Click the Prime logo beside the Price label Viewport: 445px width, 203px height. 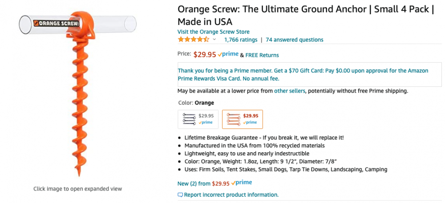pyautogui.click(x=228, y=54)
